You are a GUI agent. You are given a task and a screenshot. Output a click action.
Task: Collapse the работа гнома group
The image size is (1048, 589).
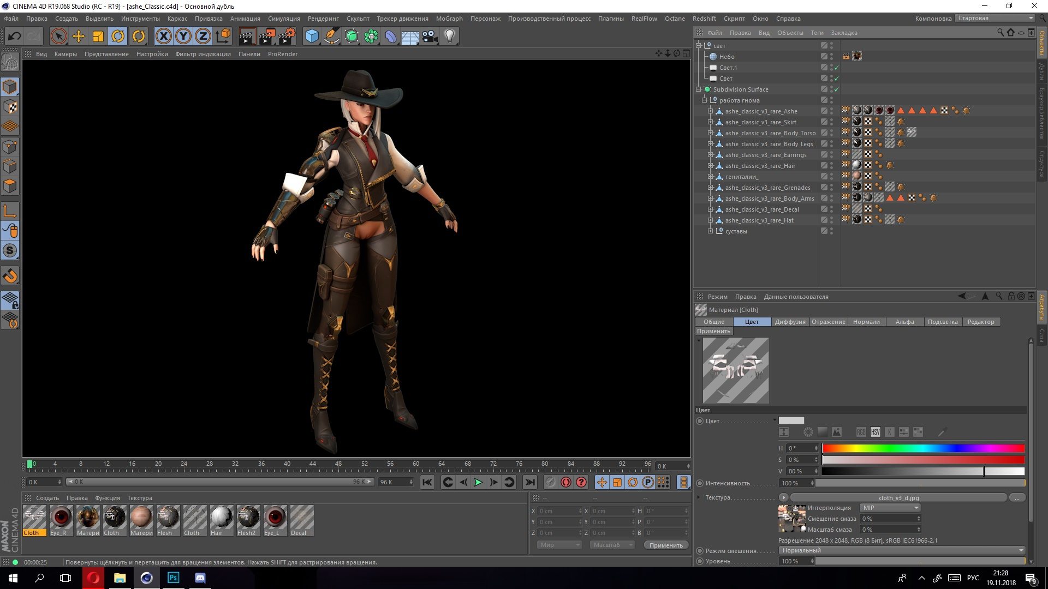pyautogui.click(x=704, y=100)
